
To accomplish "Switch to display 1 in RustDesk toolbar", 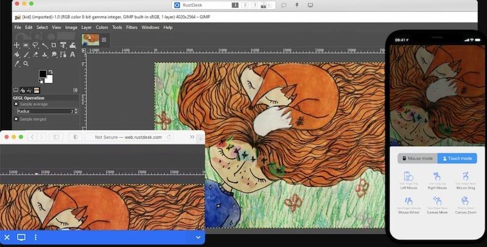I will coord(235,5).
